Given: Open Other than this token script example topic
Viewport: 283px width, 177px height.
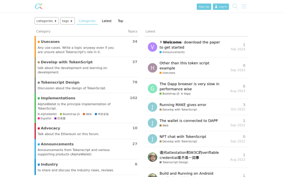Looking at the screenshot, I should (184, 66).
